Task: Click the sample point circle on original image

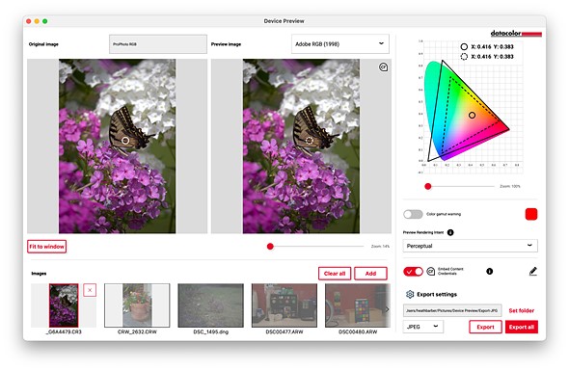Action: [125, 141]
